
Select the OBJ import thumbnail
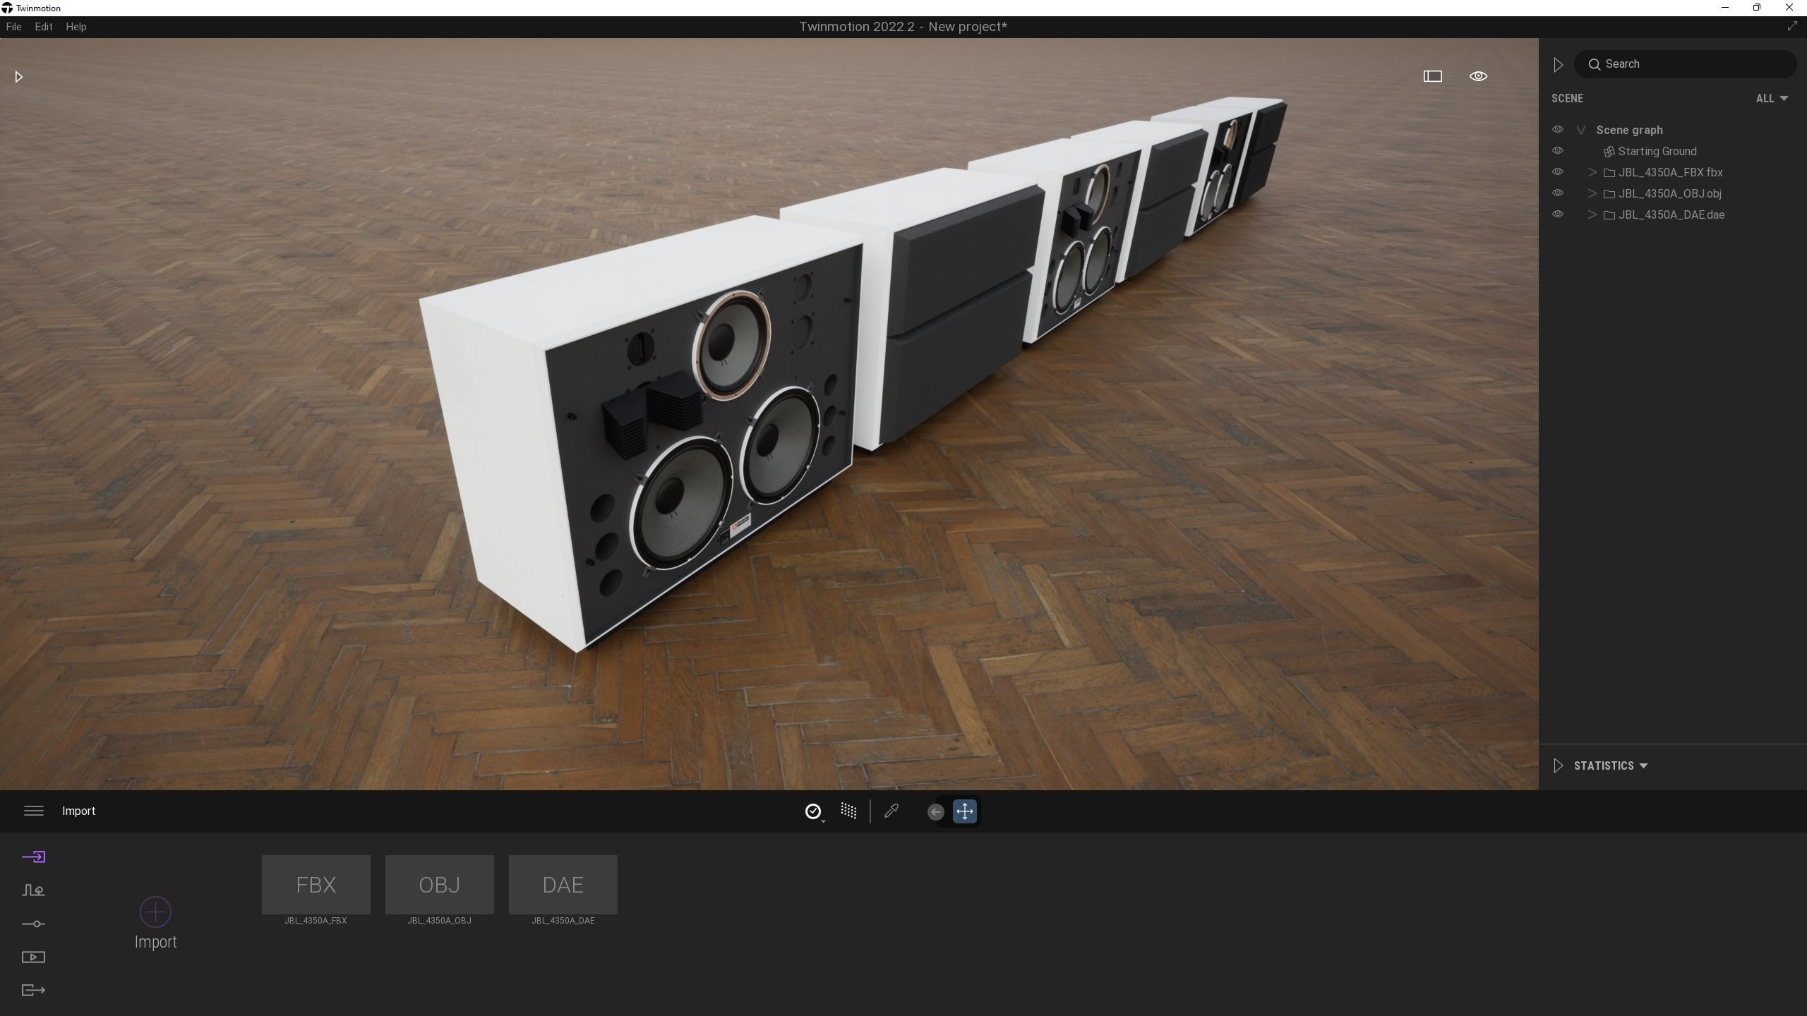(x=440, y=885)
